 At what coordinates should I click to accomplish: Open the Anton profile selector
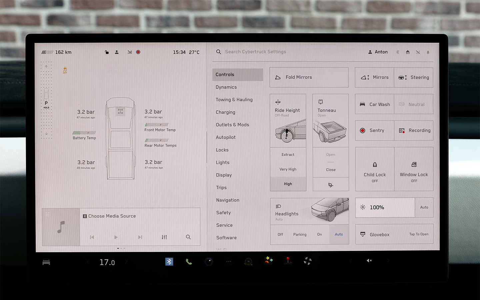pyautogui.click(x=378, y=52)
